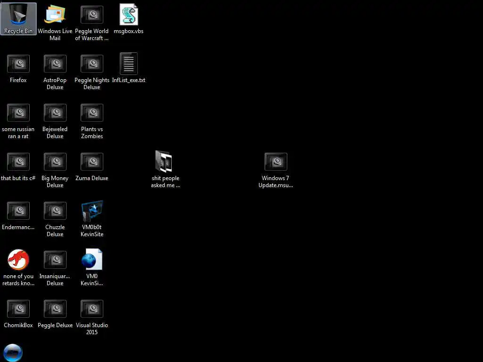Click the msgbox.vbs script file
This screenshot has width=483, height=362.
pos(128,18)
